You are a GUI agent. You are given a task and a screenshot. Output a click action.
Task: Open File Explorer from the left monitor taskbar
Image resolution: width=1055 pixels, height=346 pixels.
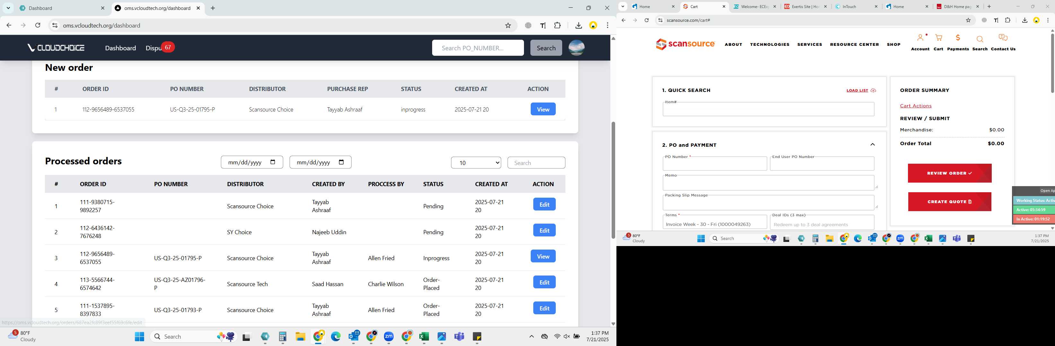click(300, 337)
